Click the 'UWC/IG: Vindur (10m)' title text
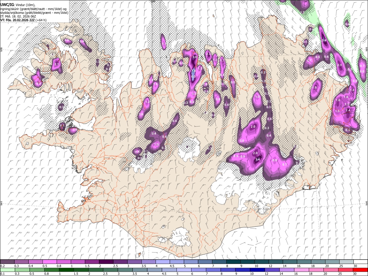This screenshot has height=276, width=368. pos(18,5)
